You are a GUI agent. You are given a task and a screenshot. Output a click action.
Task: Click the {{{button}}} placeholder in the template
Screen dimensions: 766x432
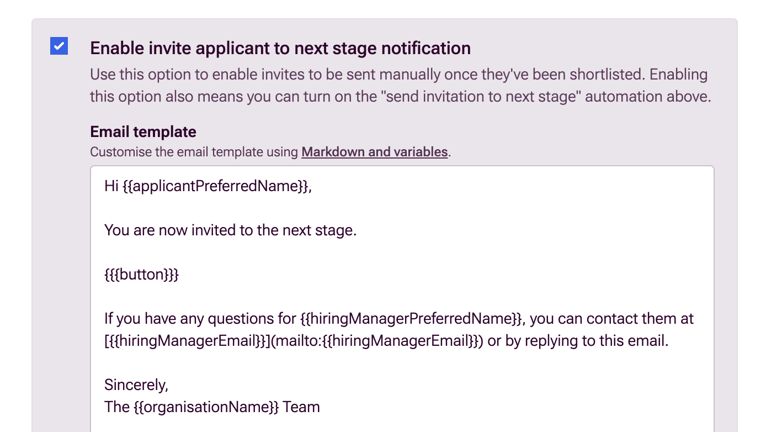[x=141, y=274]
